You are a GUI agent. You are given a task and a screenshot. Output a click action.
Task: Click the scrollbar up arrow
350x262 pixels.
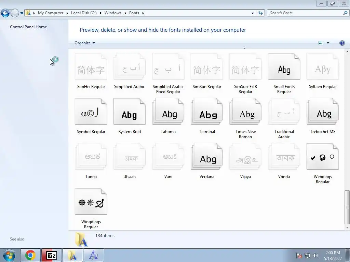347,52
